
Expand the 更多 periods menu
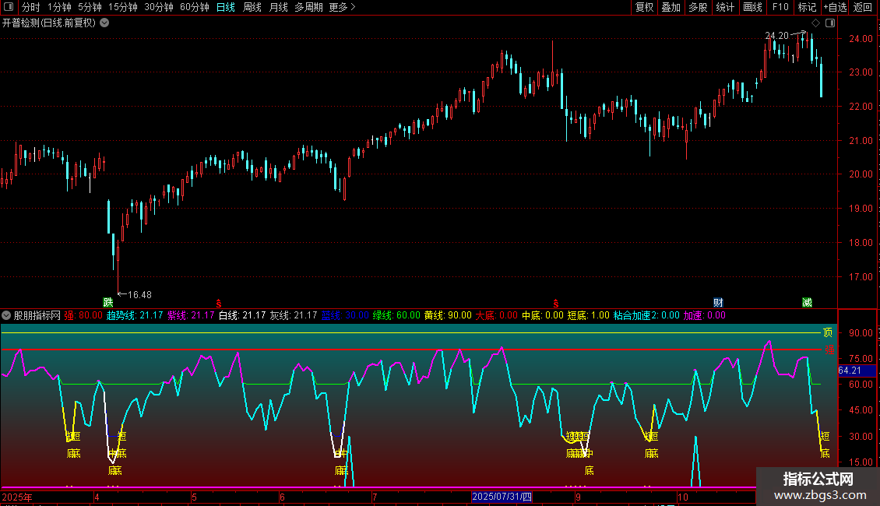[x=342, y=7]
